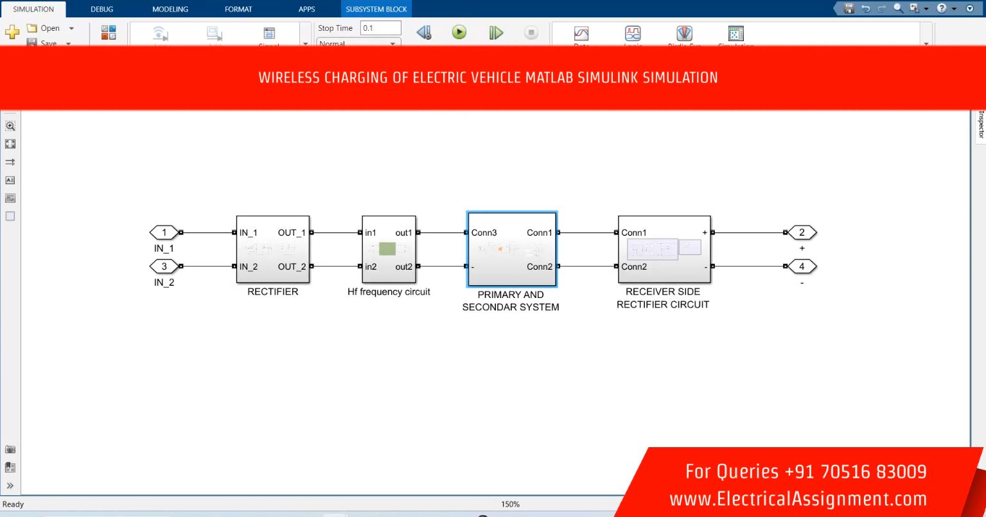Expand the Open file dropdown arrow

tap(71, 28)
